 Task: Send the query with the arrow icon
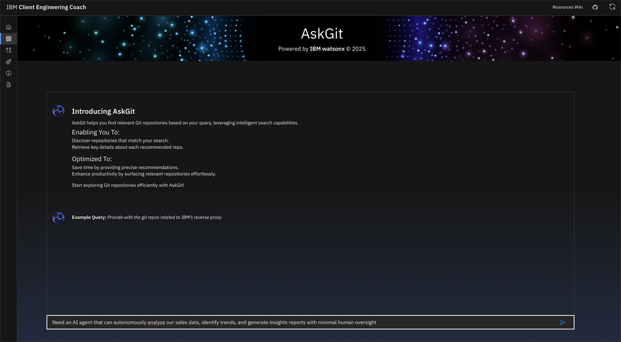563,322
